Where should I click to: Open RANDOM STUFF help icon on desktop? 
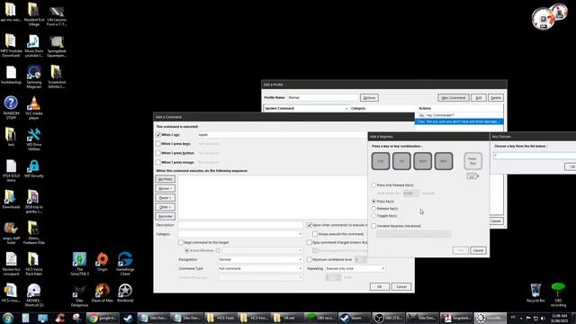coord(11,108)
